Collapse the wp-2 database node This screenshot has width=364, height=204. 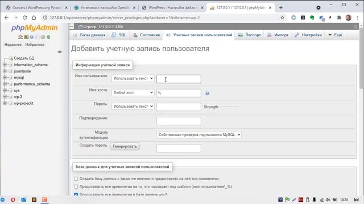pyautogui.click(x=5, y=97)
